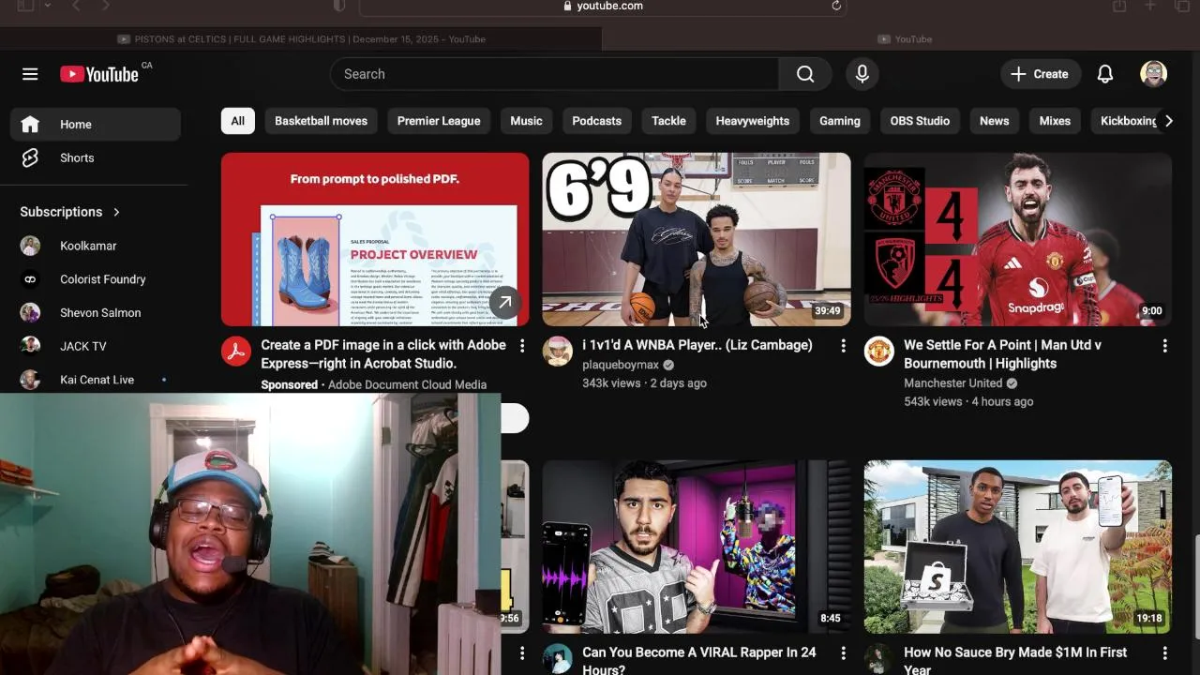Open Adobe Acrobat advertiser logo
1200x675 pixels.
coord(236,352)
